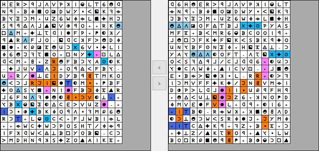
Task: Pick the pink circle cell beside the orange I in the right grid
Action: coord(222,90)
